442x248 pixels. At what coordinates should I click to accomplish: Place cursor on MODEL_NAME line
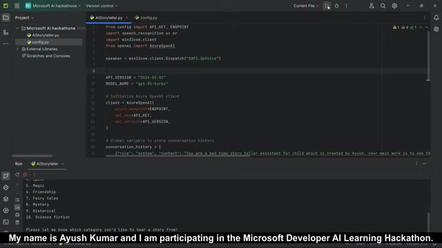click(137, 84)
